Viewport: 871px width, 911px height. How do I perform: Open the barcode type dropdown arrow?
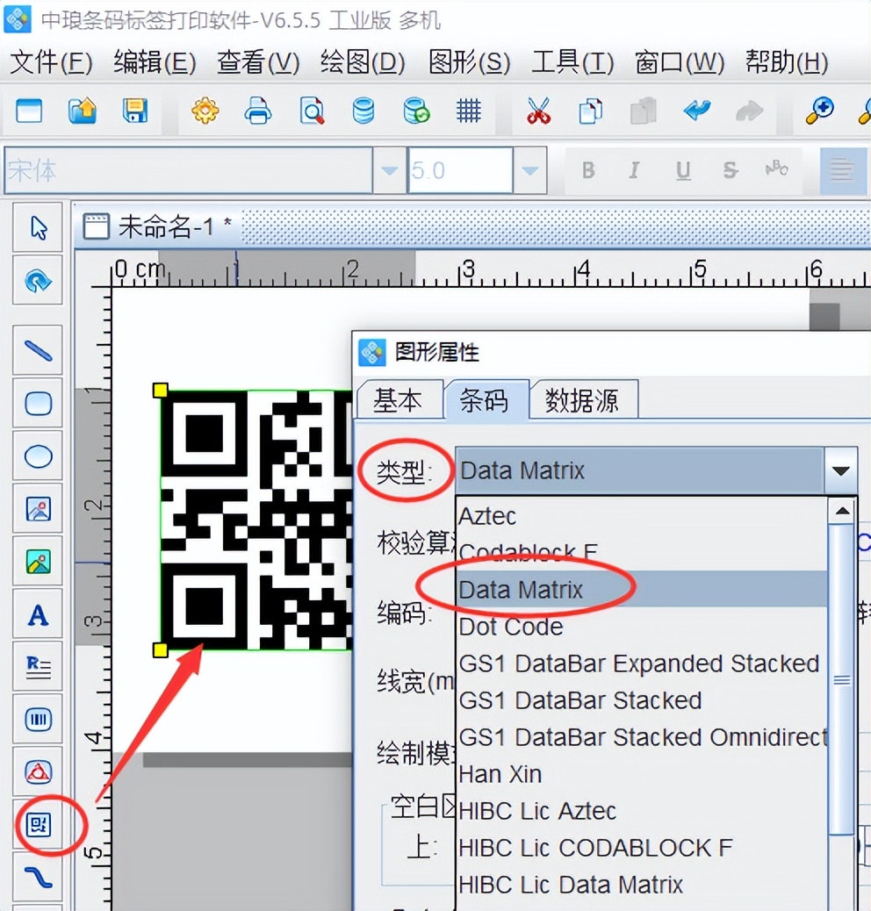(840, 470)
